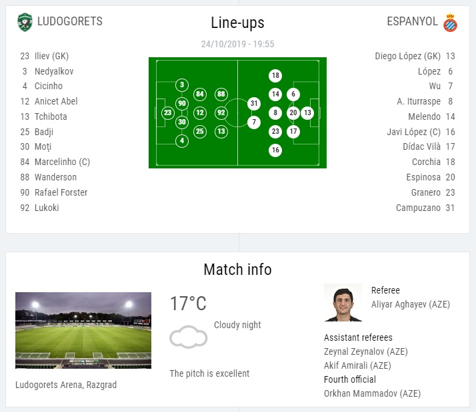Screen dimensions: 476x412
Task: Select Espanyol player marker 31 on pitch
Action: pyautogui.click(x=254, y=103)
